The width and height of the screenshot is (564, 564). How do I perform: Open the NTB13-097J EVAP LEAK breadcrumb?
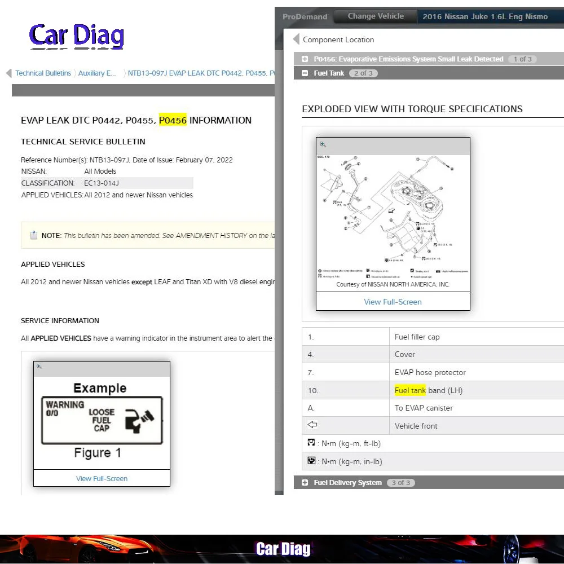[201, 73]
